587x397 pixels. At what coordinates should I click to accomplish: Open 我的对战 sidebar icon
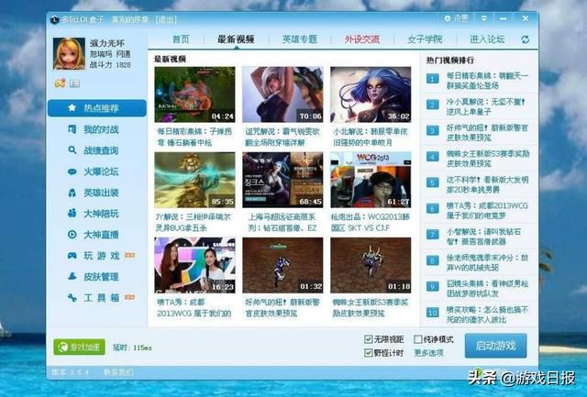point(72,129)
